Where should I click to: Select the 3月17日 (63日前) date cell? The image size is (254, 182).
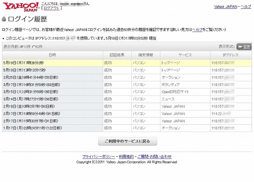click(52, 85)
